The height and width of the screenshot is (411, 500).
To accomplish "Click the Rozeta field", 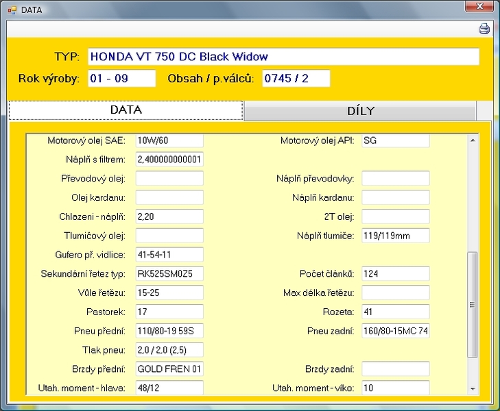I will click(396, 312).
